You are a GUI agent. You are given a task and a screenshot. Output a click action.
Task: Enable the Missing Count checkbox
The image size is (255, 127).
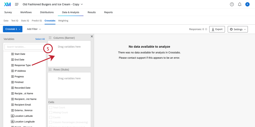pyautogui.click(x=51, y=112)
